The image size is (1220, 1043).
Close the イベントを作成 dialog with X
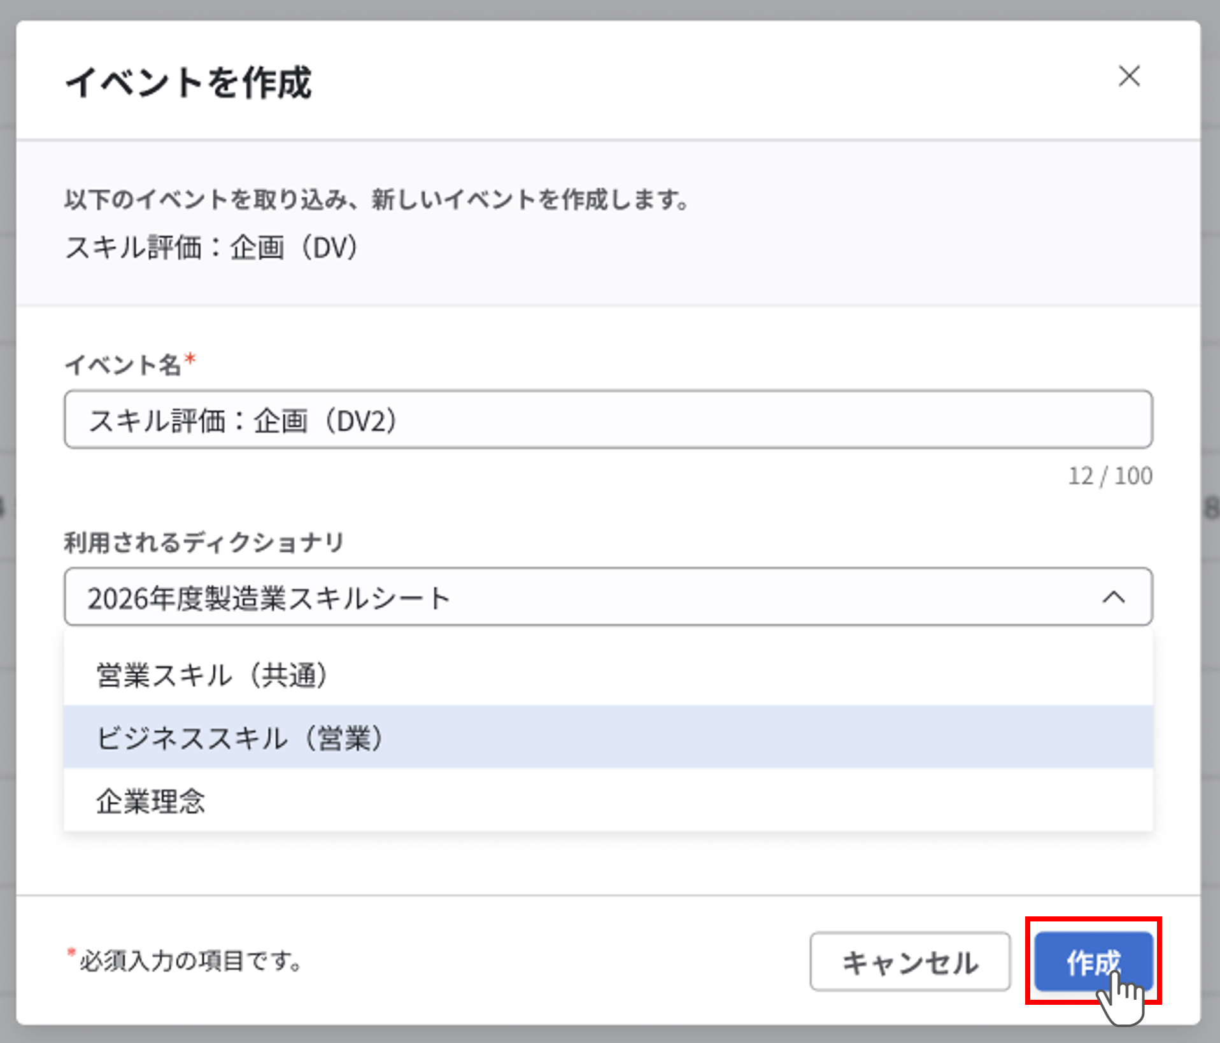tap(1129, 76)
